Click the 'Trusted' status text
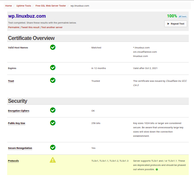Viewport: 194px width, 179px height. [96, 81]
